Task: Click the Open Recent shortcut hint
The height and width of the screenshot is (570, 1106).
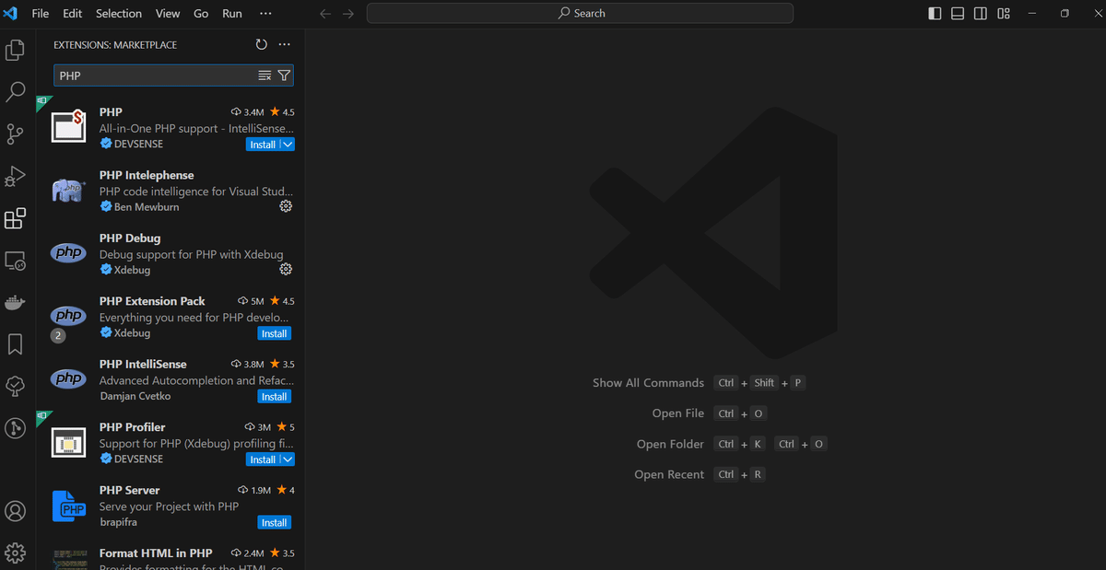Action: [x=669, y=474]
